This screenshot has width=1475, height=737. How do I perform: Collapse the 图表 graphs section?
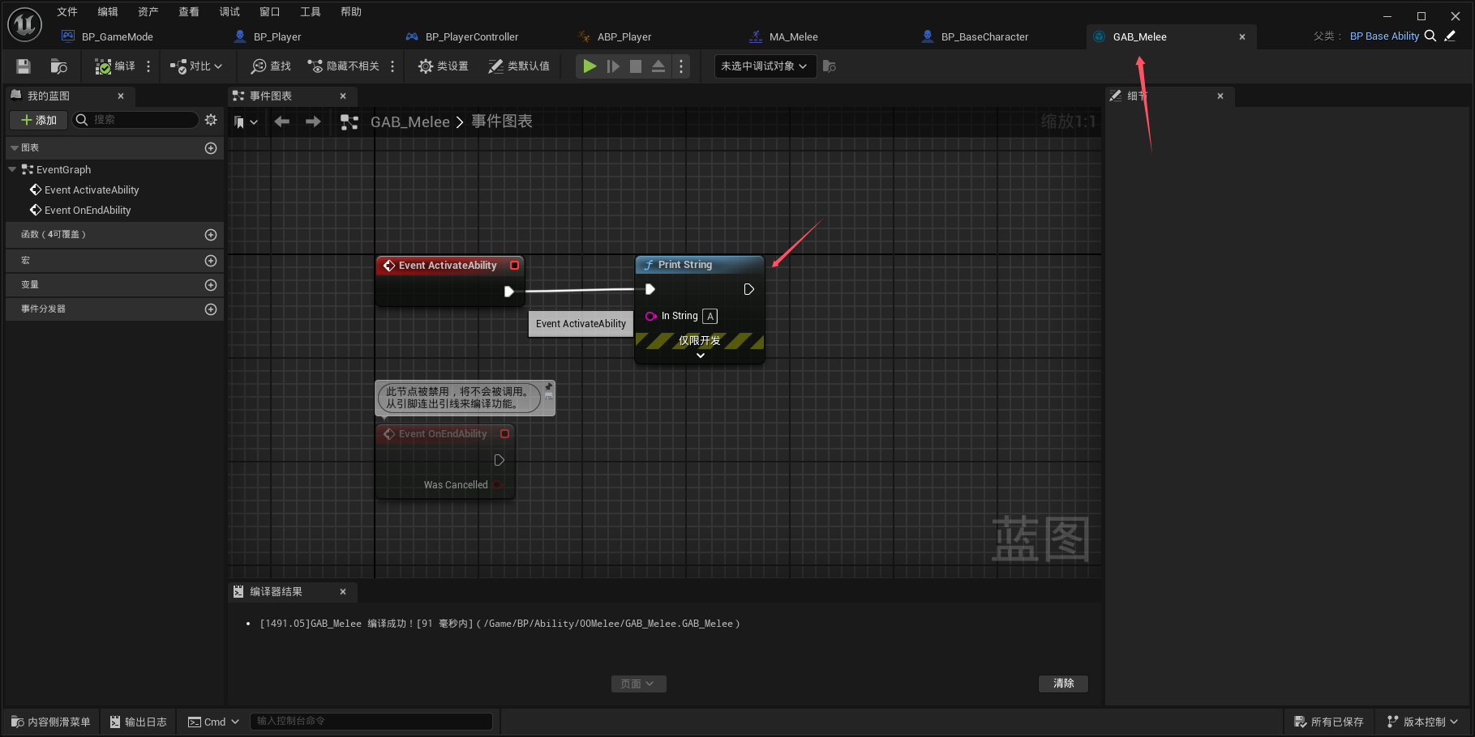point(15,147)
